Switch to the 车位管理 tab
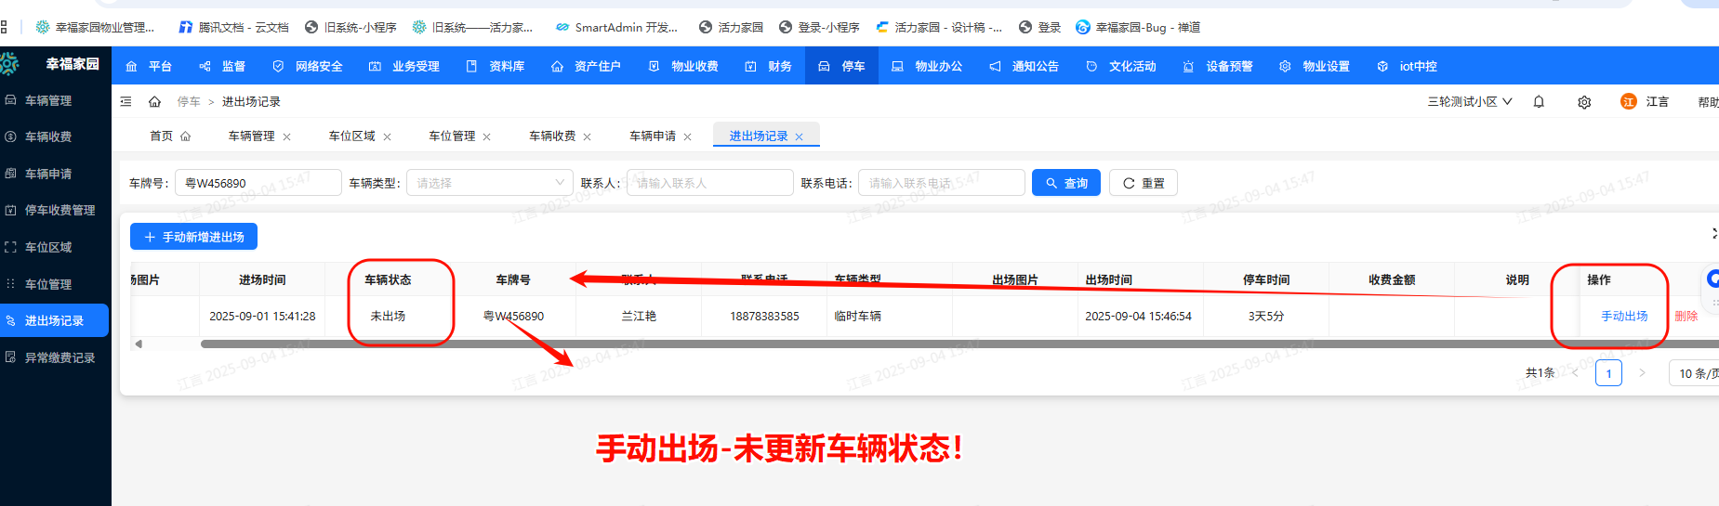The height and width of the screenshot is (506, 1719). 452,136
